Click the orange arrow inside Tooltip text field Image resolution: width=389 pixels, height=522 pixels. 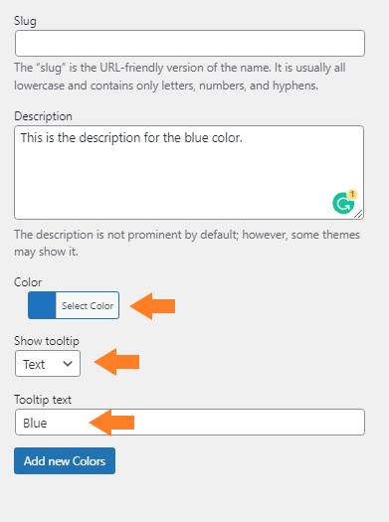(111, 423)
